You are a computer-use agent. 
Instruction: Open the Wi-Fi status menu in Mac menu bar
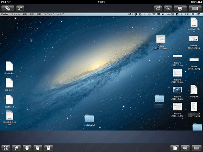(154, 14)
